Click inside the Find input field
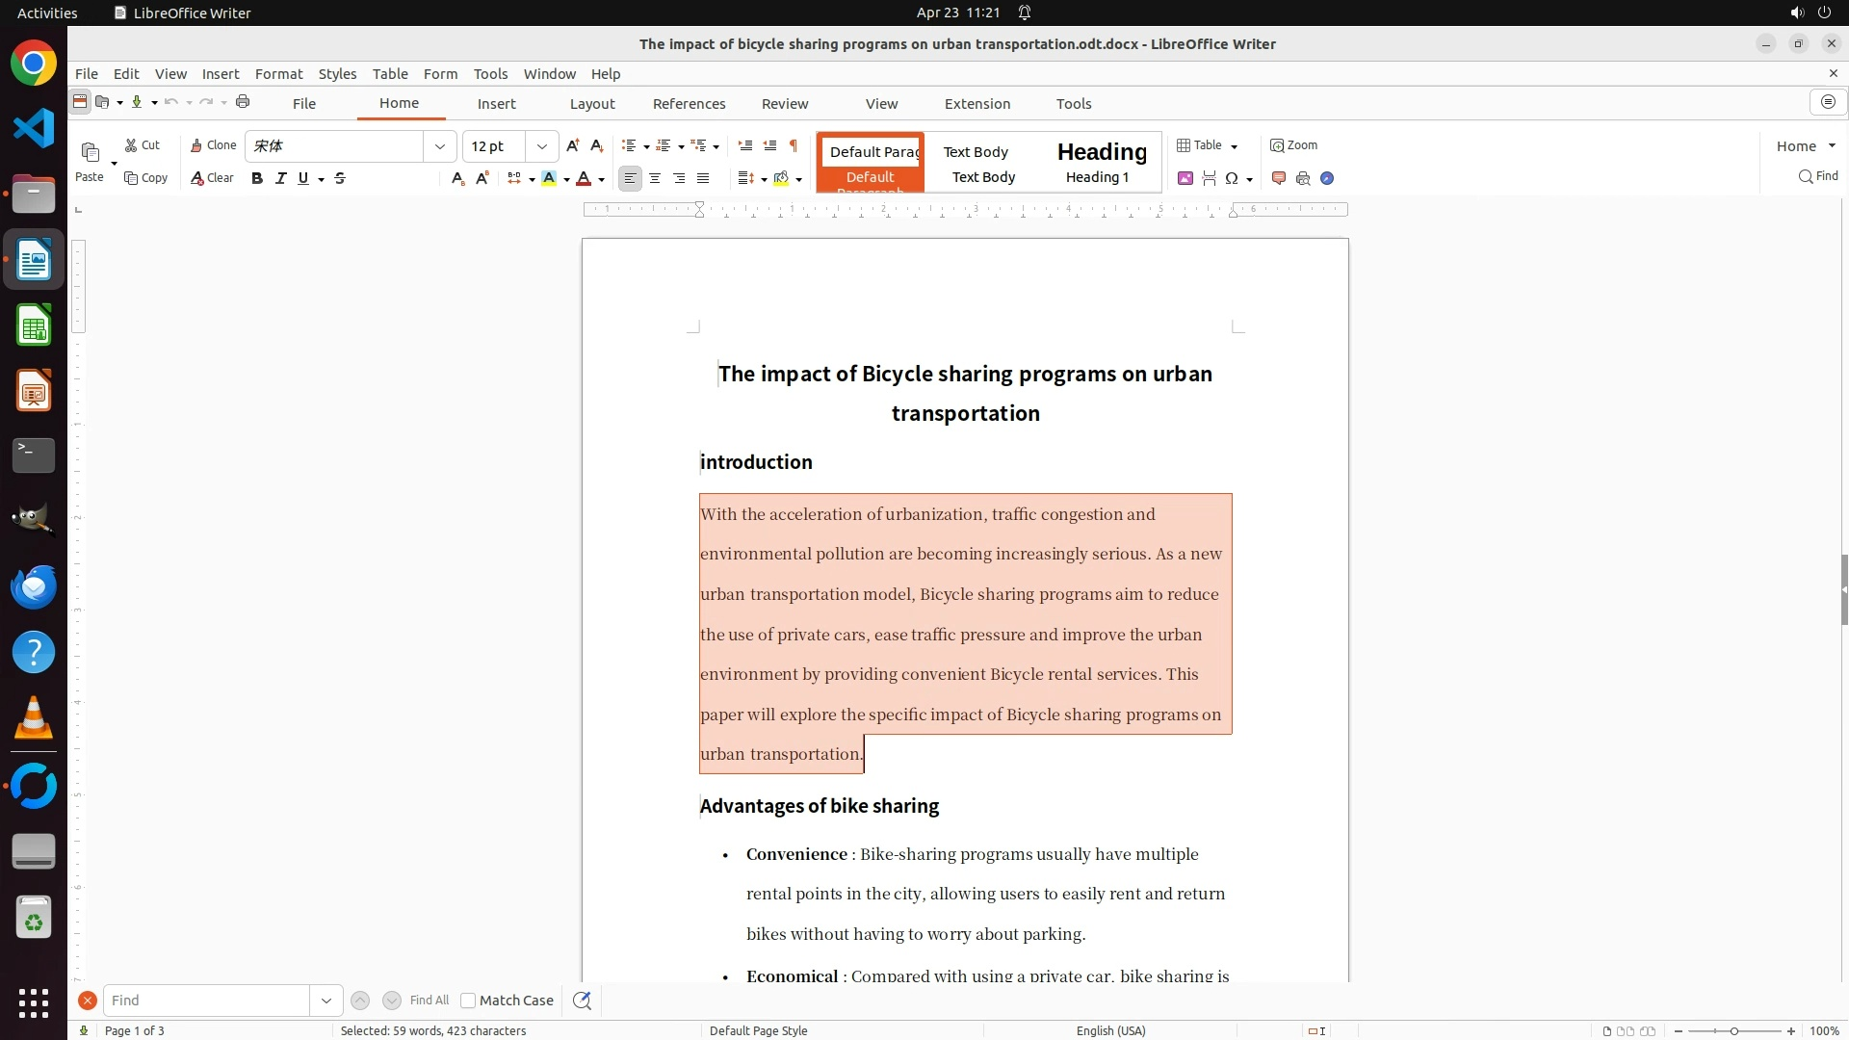Screen dimensions: 1849x1040 coord(206,1001)
